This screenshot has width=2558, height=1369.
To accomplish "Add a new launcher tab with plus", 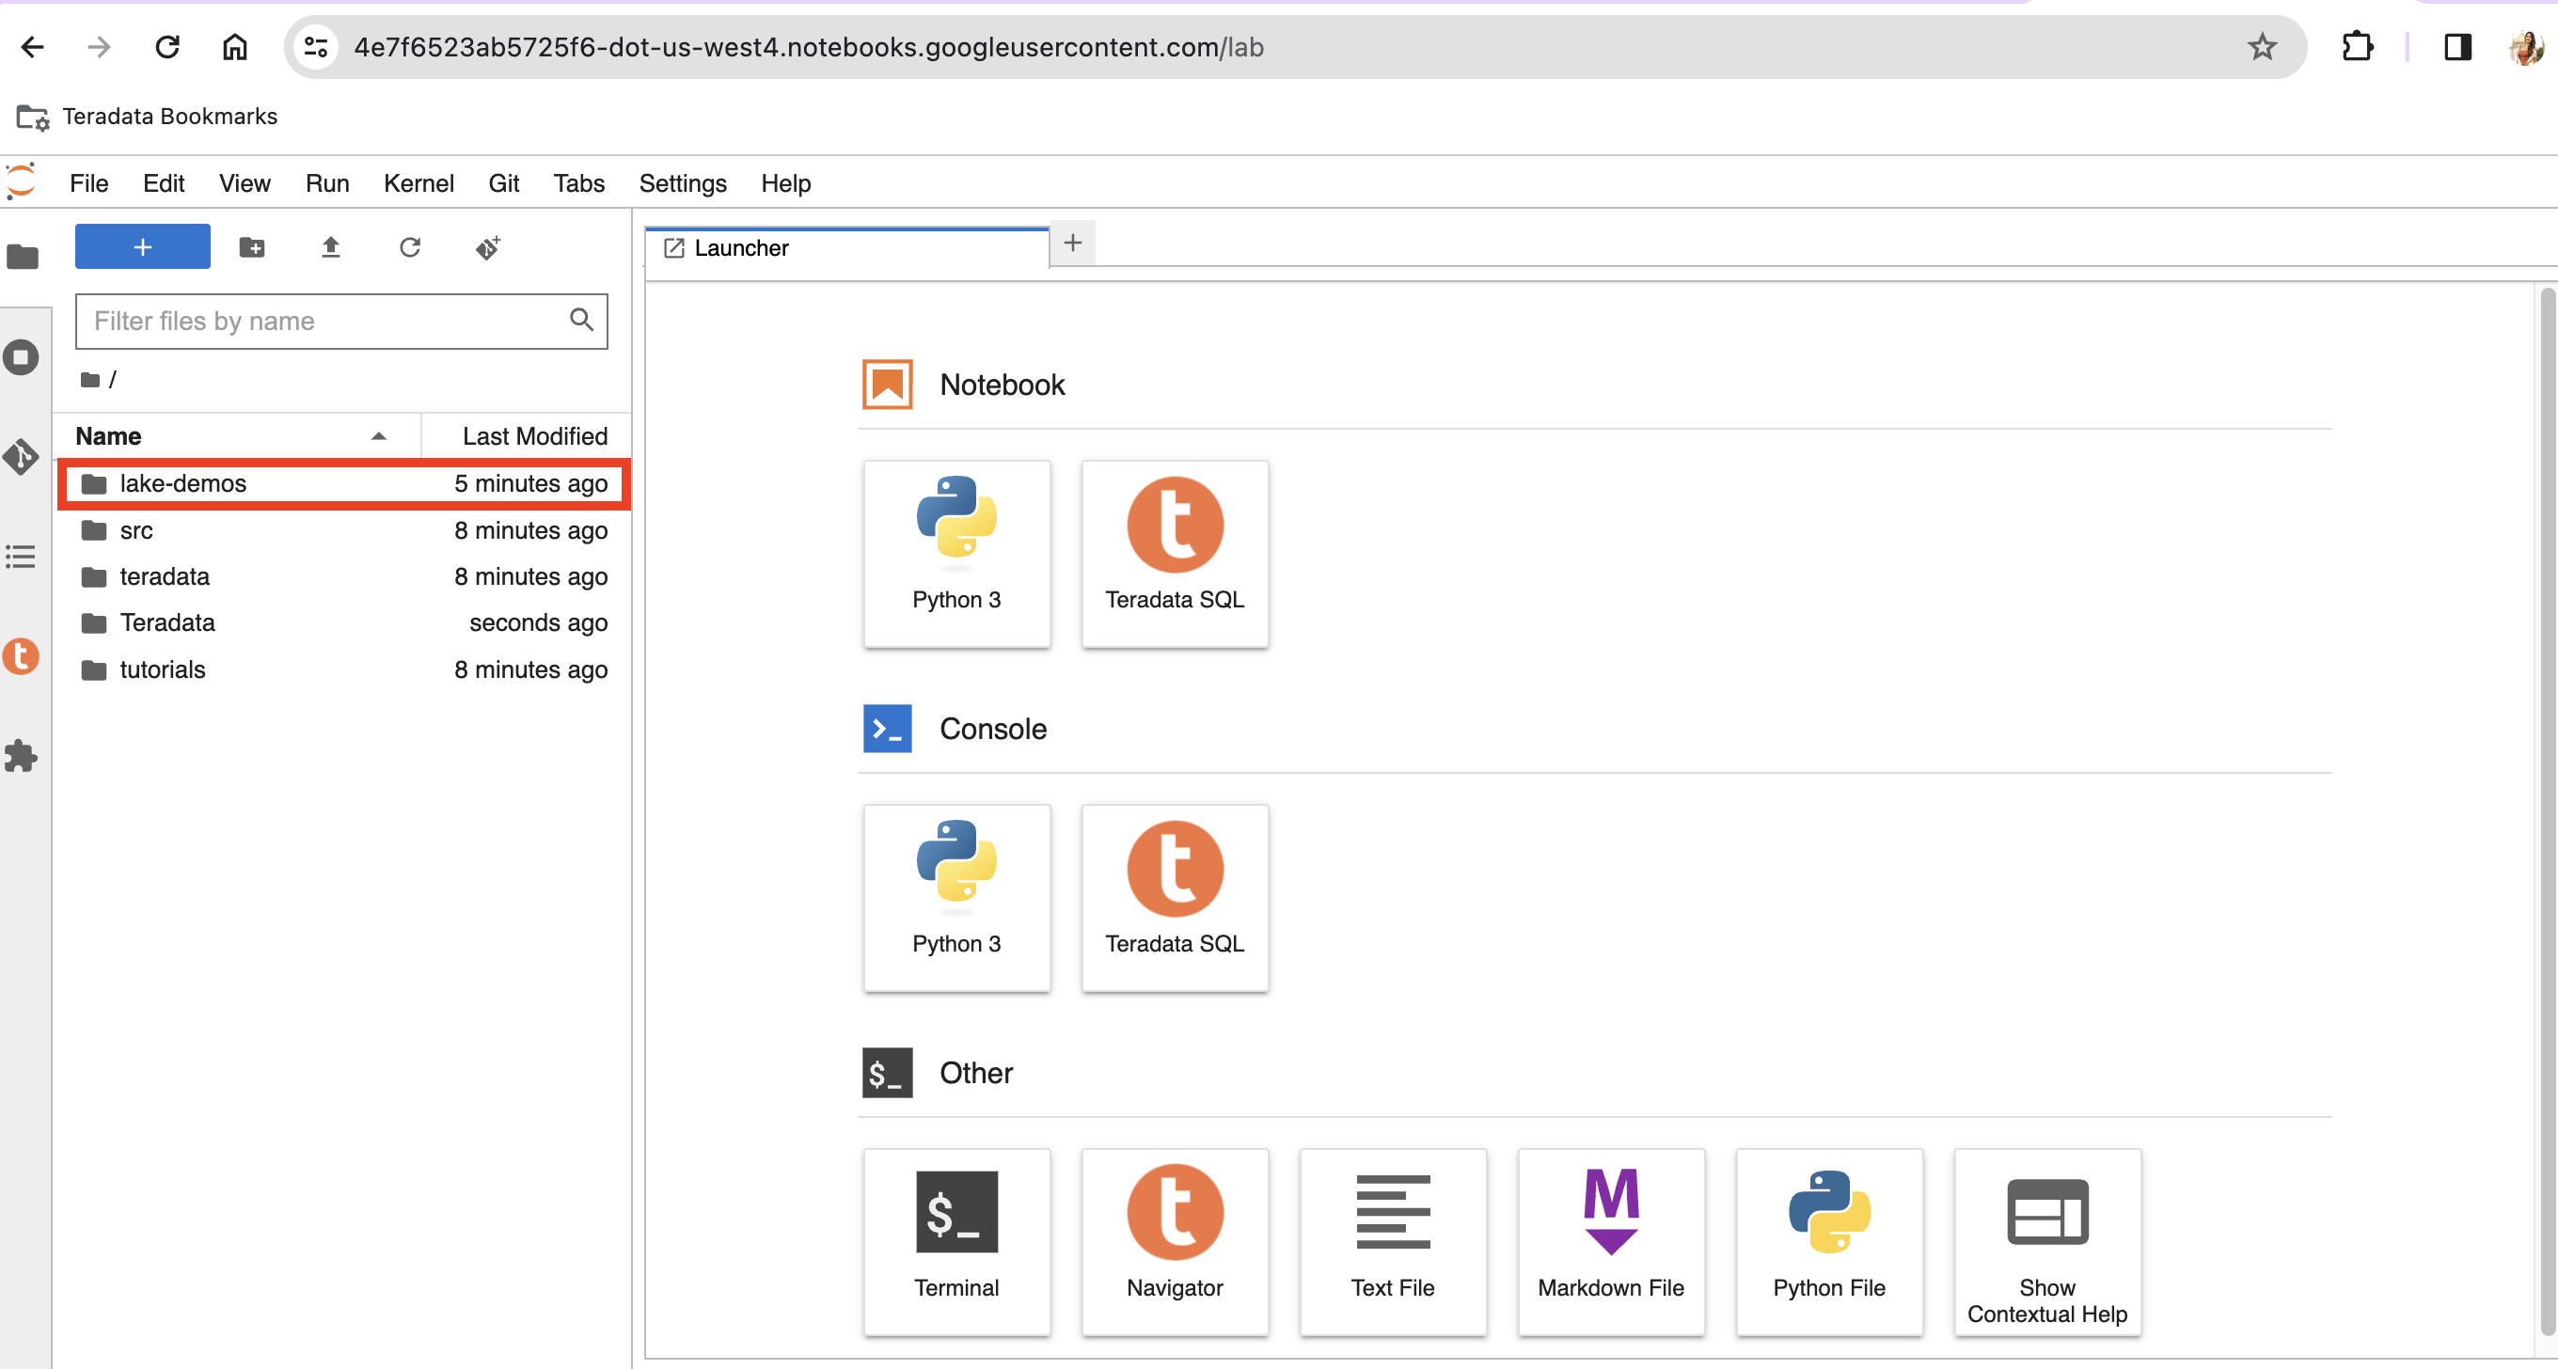I will tap(1072, 244).
